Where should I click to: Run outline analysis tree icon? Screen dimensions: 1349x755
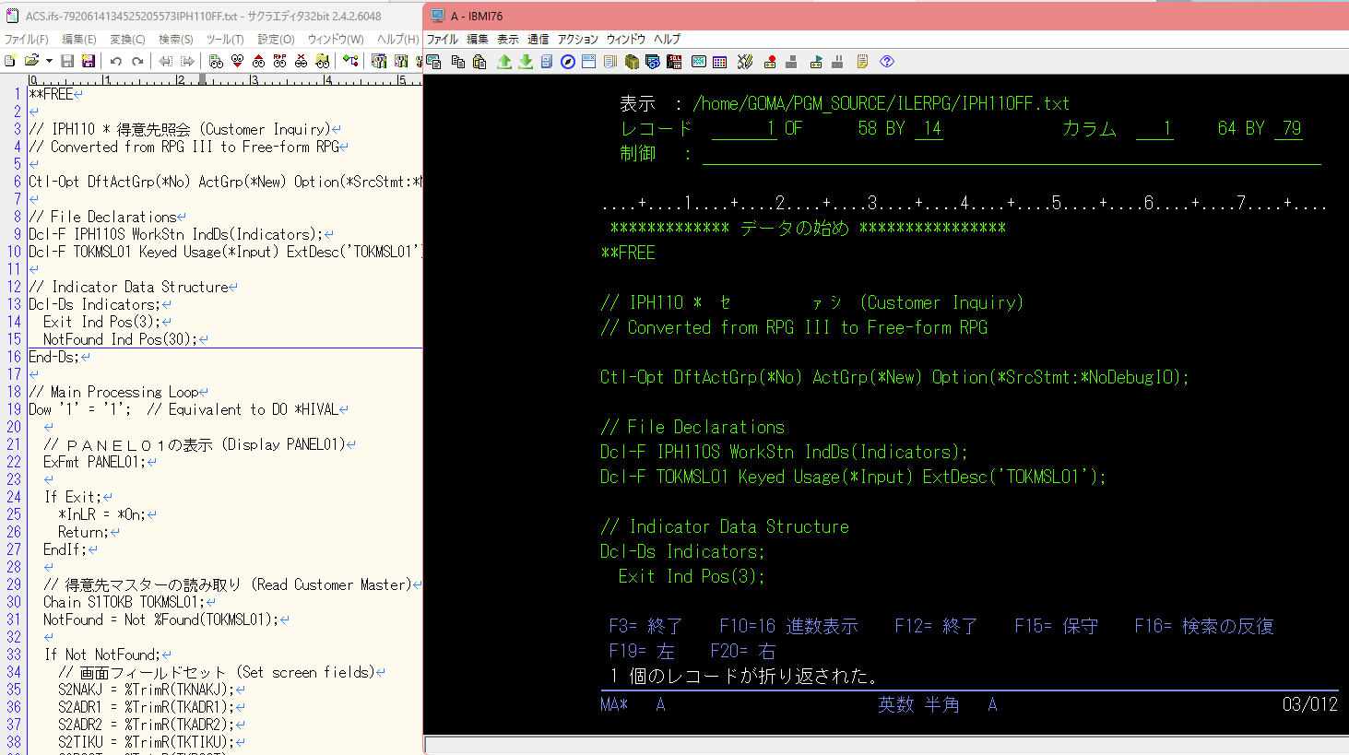click(350, 61)
